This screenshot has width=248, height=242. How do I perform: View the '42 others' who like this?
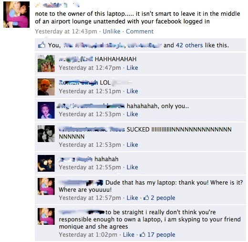[189, 45]
